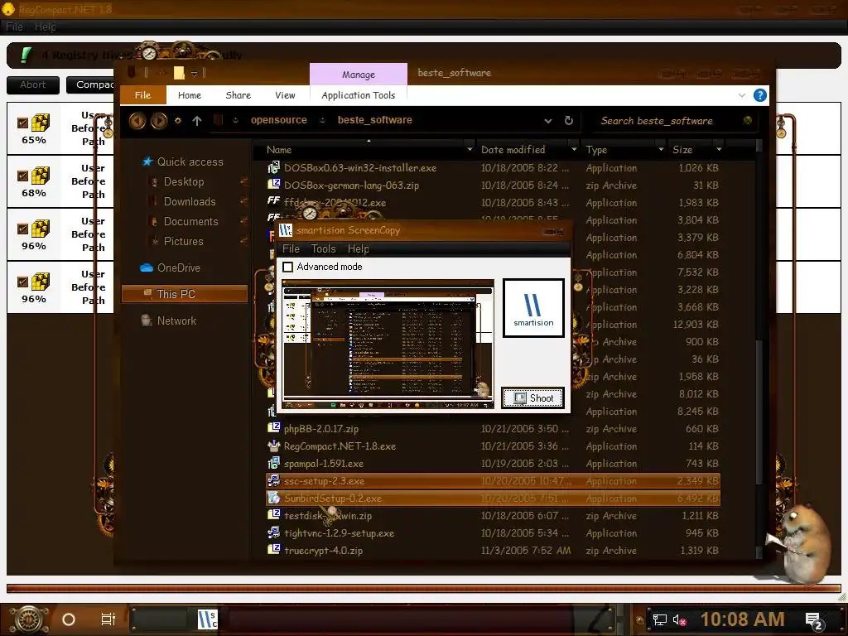Select the phpBB-2.0.17.zip archive icon
The width and height of the screenshot is (848, 636).
coord(274,428)
